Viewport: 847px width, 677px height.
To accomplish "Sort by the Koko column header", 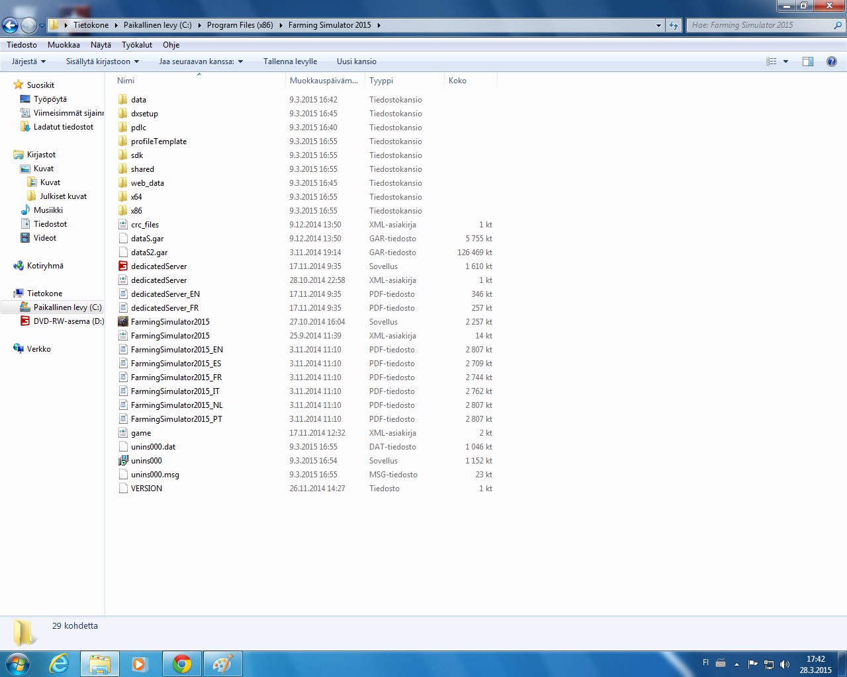I will (470, 81).
